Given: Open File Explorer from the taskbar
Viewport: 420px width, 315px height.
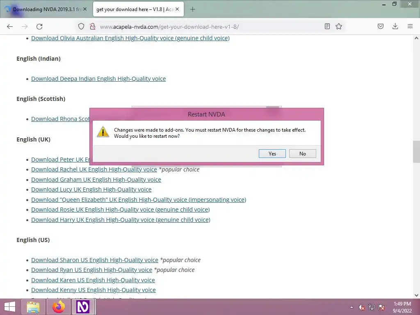Looking at the screenshot, I should (33, 307).
